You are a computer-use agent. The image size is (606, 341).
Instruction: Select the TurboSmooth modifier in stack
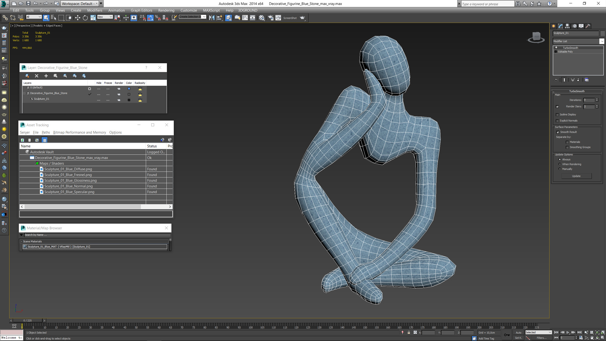570,48
